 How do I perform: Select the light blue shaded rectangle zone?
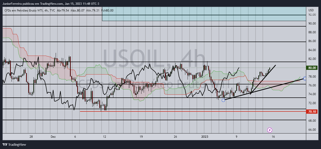(204, 14)
